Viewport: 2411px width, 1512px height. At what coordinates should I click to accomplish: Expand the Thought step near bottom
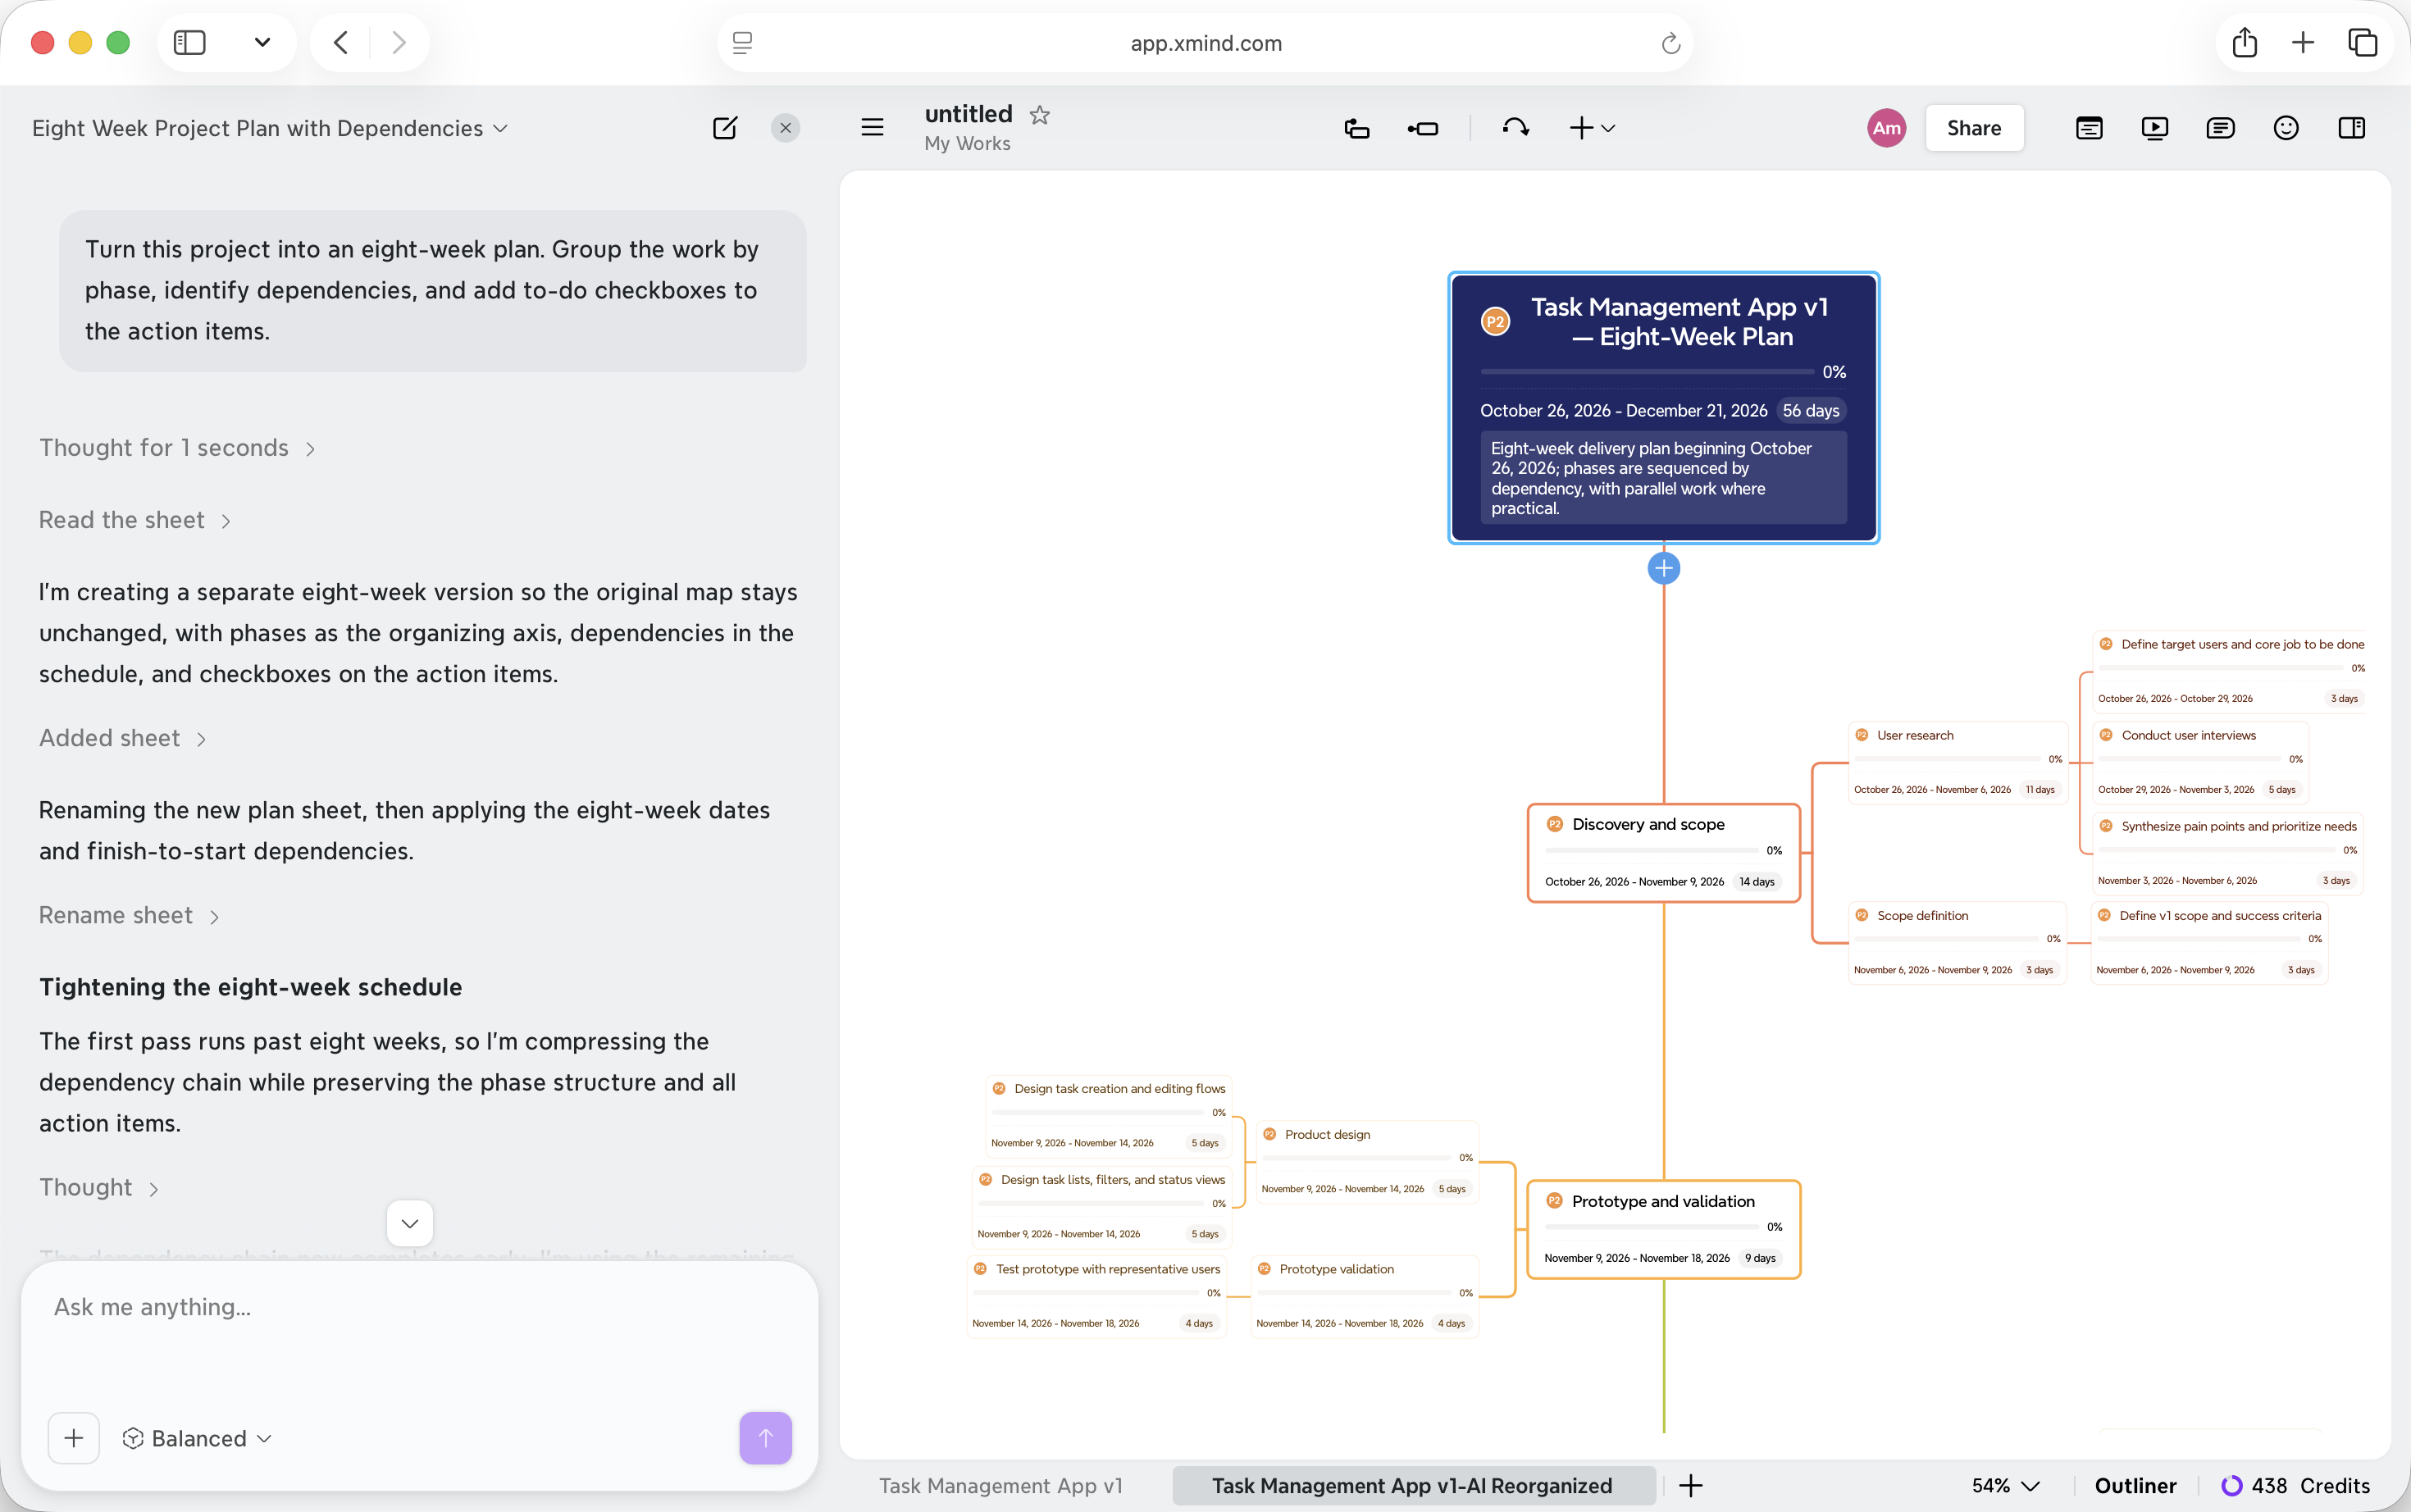99,1188
